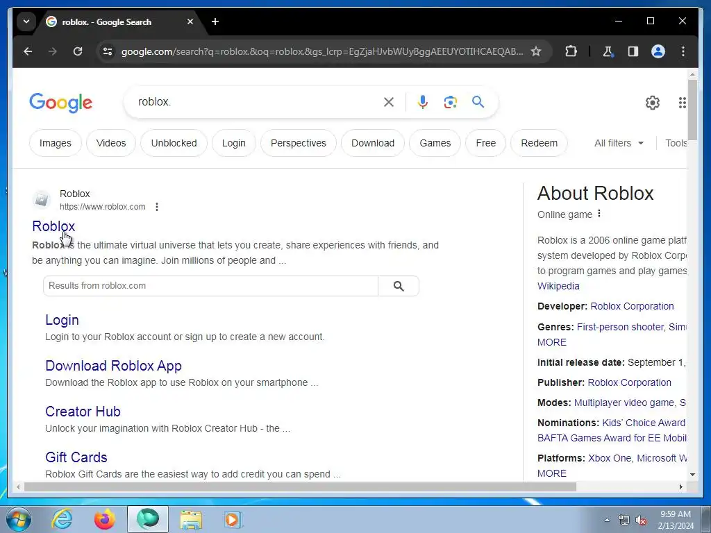The height and width of the screenshot is (533, 711).
Task: Reload the page with refresh icon
Action: pyautogui.click(x=78, y=51)
